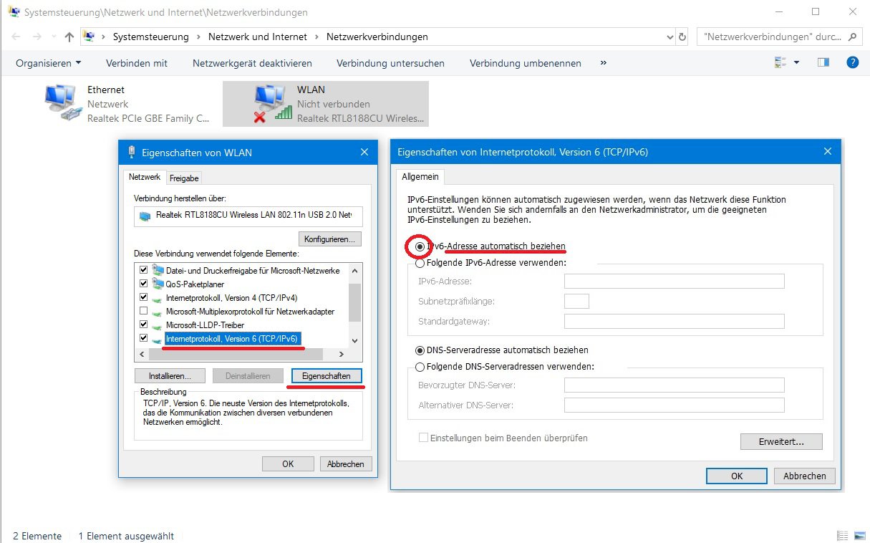Select 'Folgende IPv6-Adresse verwenden' radio button
870x543 pixels.
pyautogui.click(x=420, y=264)
